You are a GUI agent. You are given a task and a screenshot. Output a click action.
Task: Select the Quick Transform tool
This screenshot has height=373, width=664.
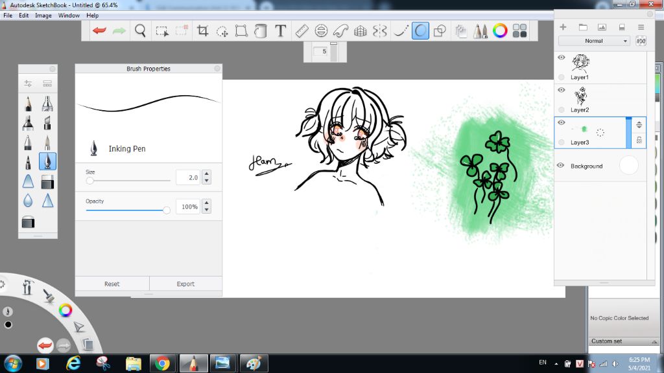tap(222, 31)
